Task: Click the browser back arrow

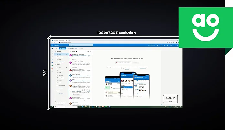Action: click(x=52, y=42)
